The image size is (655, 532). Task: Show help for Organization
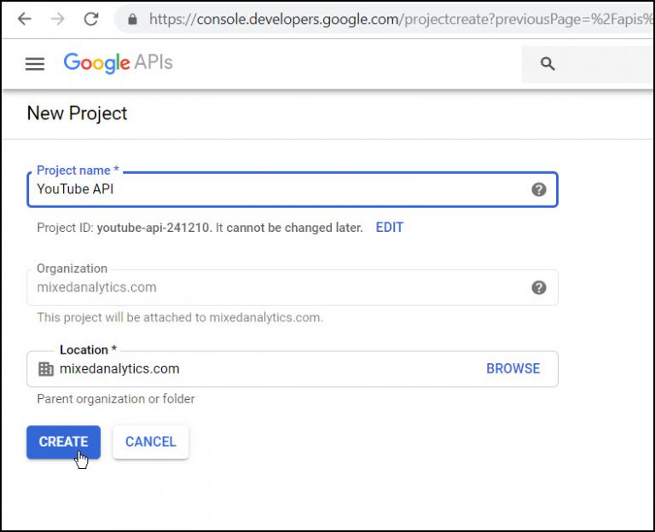click(x=539, y=287)
